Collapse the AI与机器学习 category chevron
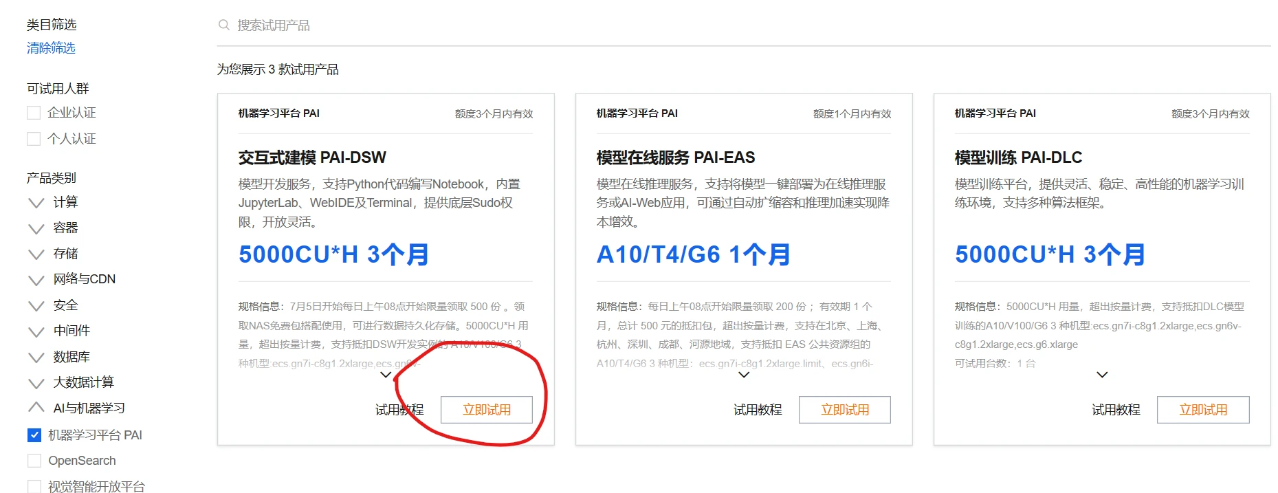This screenshot has width=1278, height=493. coord(36,407)
